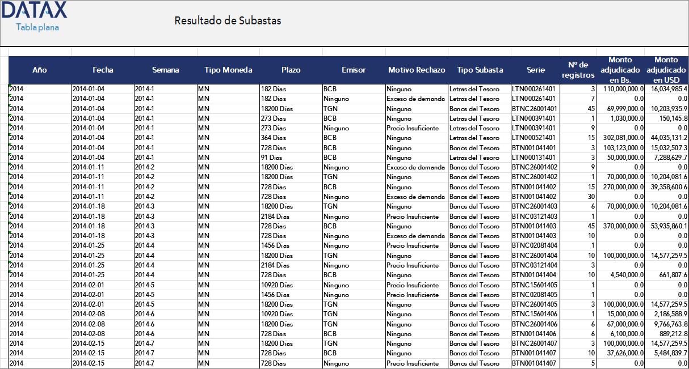Select the first 2014-01-04 date cell

point(91,89)
